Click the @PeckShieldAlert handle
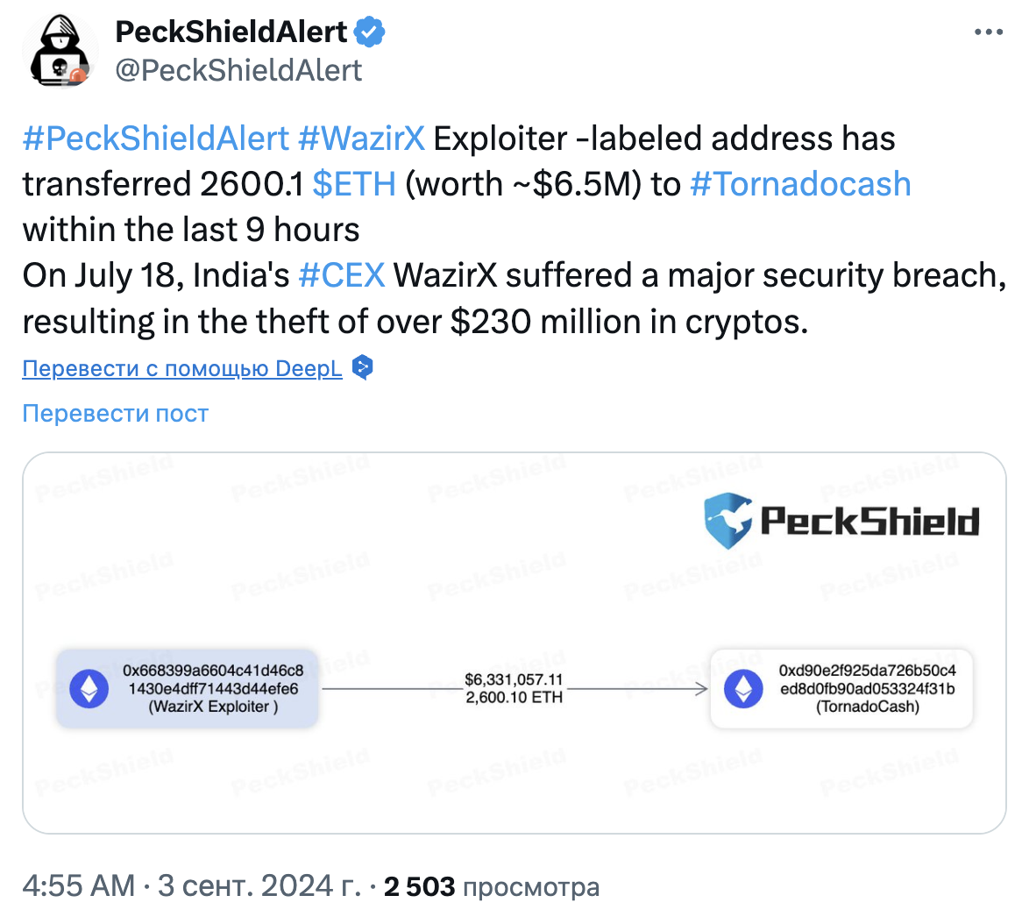1029x924 pixels. pos(238,70)
